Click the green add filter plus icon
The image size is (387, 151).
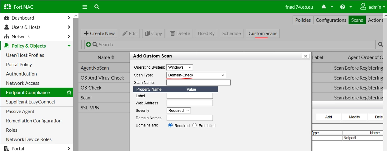88,44
